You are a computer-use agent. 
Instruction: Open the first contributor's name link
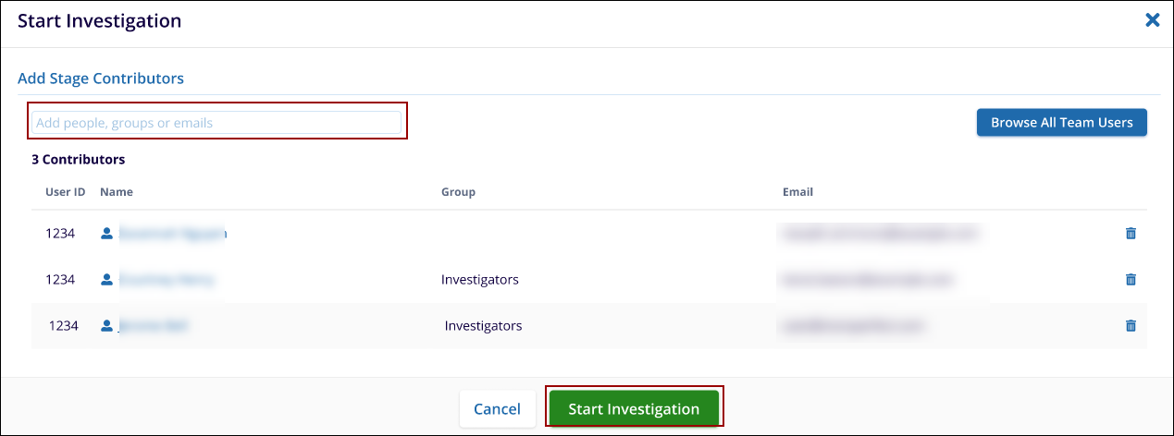(x=173, y=234)
